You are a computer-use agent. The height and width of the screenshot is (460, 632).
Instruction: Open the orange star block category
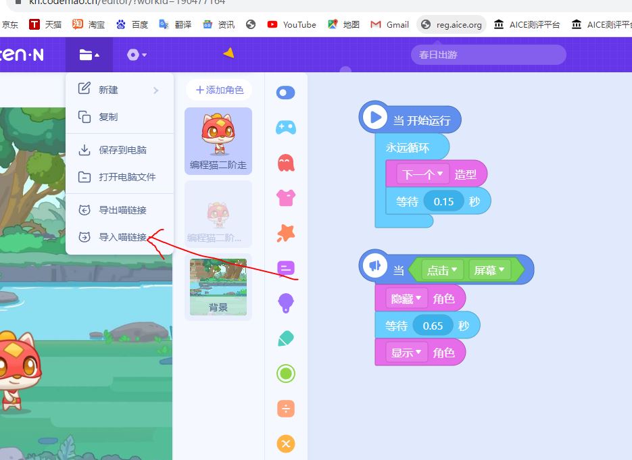point(286,233)
